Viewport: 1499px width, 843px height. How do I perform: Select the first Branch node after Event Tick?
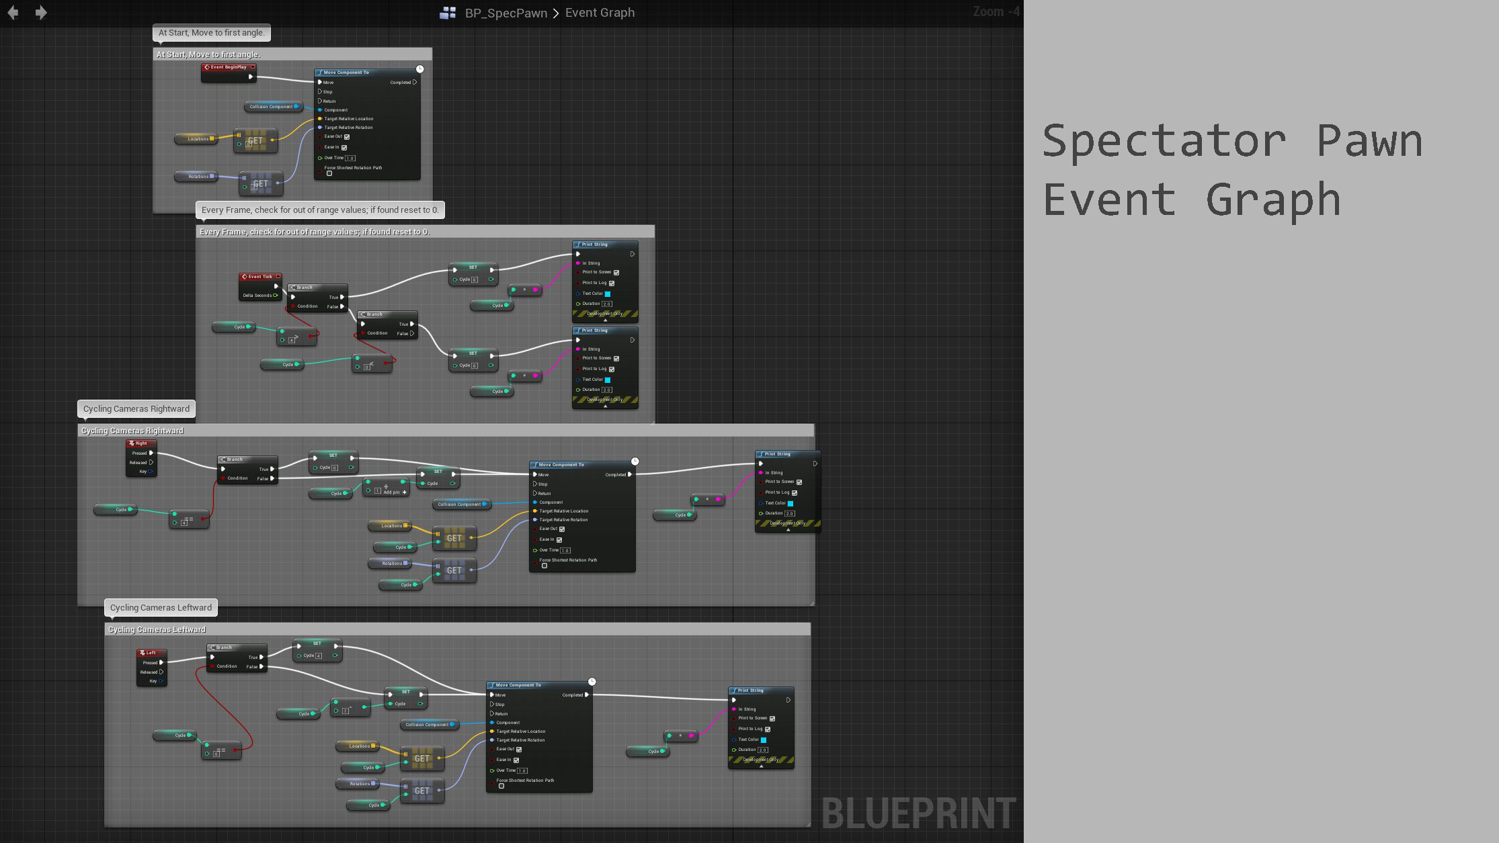(317, 297)
